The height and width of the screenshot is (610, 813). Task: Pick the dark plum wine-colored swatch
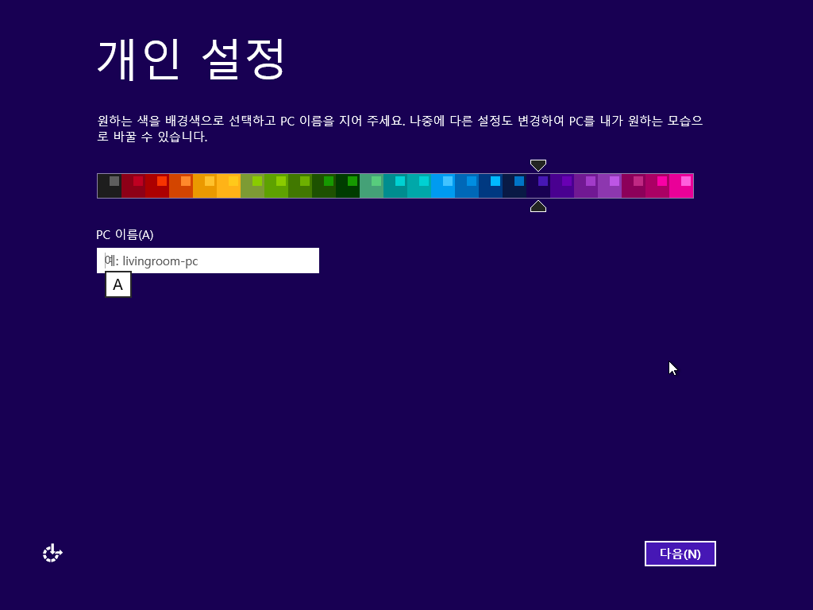[634, 186]
